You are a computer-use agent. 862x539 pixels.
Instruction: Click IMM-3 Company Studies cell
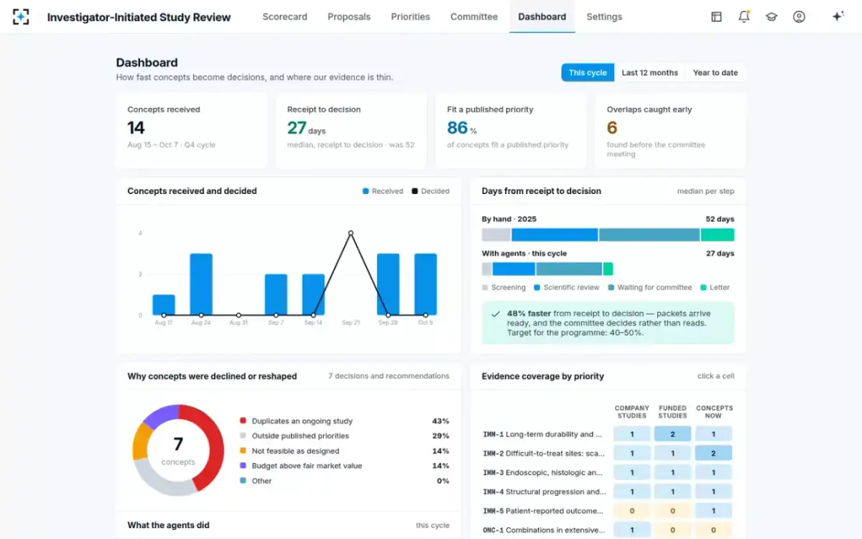(632, 473)
